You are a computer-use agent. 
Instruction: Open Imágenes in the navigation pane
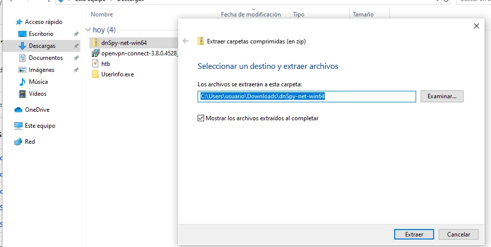[x=41, y=70]
